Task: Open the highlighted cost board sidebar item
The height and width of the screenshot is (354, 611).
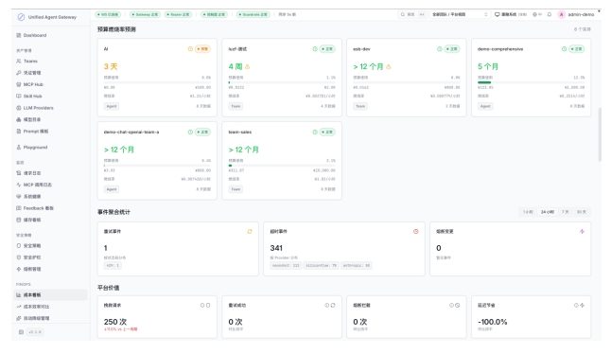Action: [51, 294]
